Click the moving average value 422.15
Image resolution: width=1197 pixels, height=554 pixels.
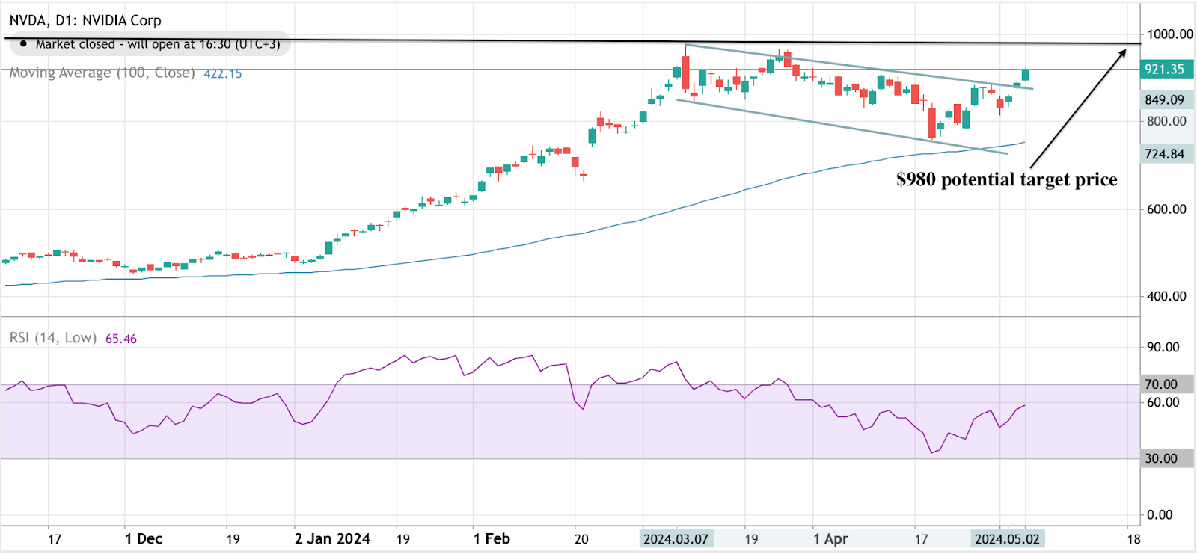pos(223,73)
